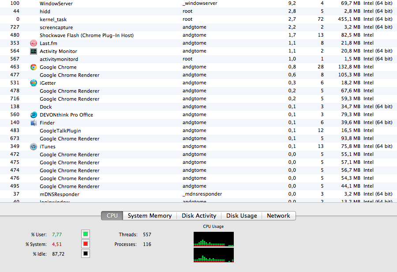Viewport: 397px width, 272px height.
Task: Select the WindowServer process row
Action: pyautogui.click(x=198, y=4)
